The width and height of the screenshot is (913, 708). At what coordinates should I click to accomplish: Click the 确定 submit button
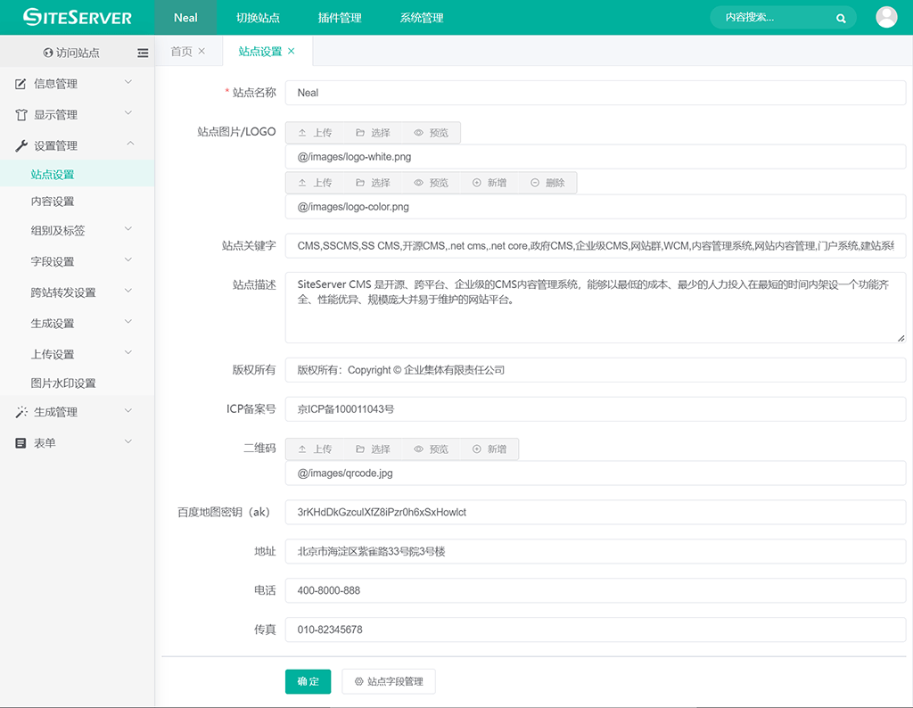308,681
